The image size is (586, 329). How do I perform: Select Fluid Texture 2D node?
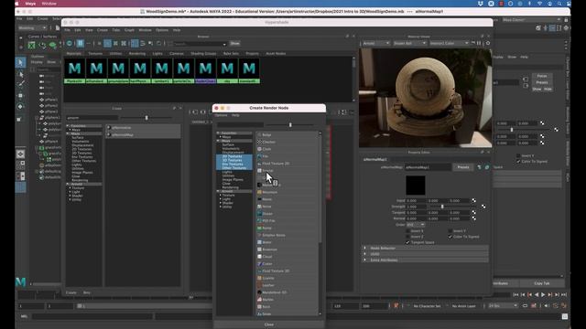[x=287, y=164]
